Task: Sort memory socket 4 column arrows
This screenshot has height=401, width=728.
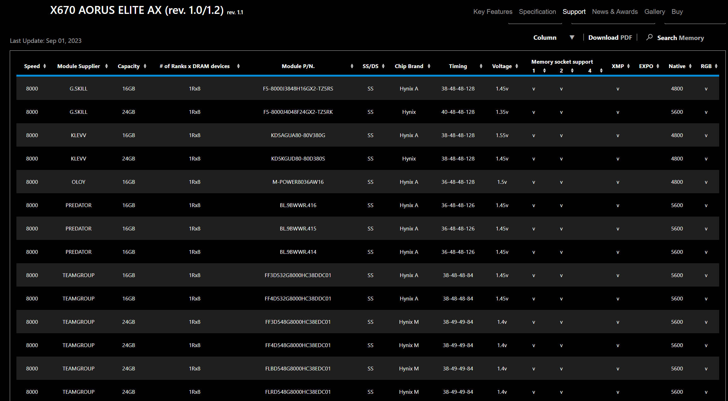Action: pos(601,71)
